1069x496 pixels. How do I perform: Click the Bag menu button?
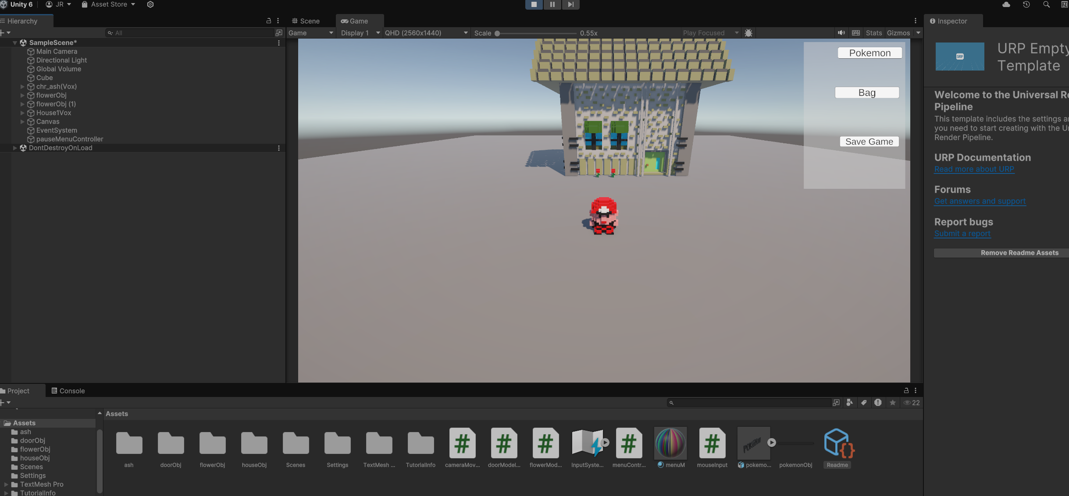click(x=867, y=92)
